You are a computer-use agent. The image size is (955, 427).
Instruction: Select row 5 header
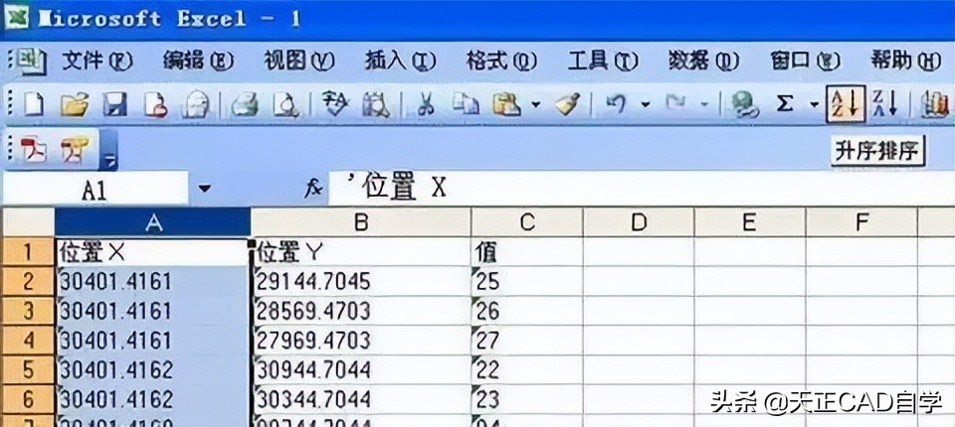click(28, 369)
